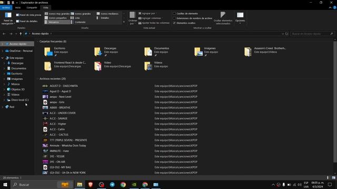Collapse Archivos recientes section
Viewport: 337px width, 189px height.
point(38,79)
